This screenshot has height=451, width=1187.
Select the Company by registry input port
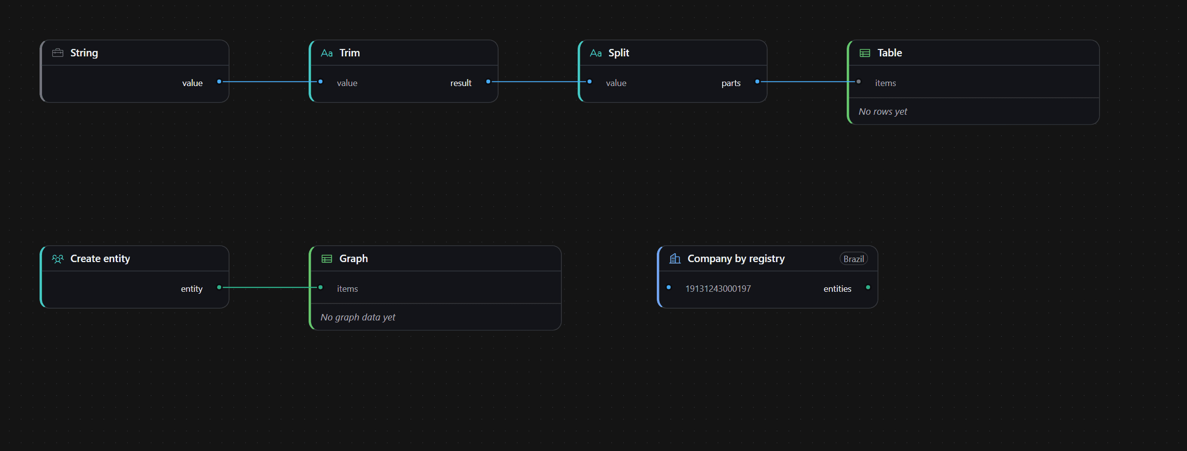point(669,287)
